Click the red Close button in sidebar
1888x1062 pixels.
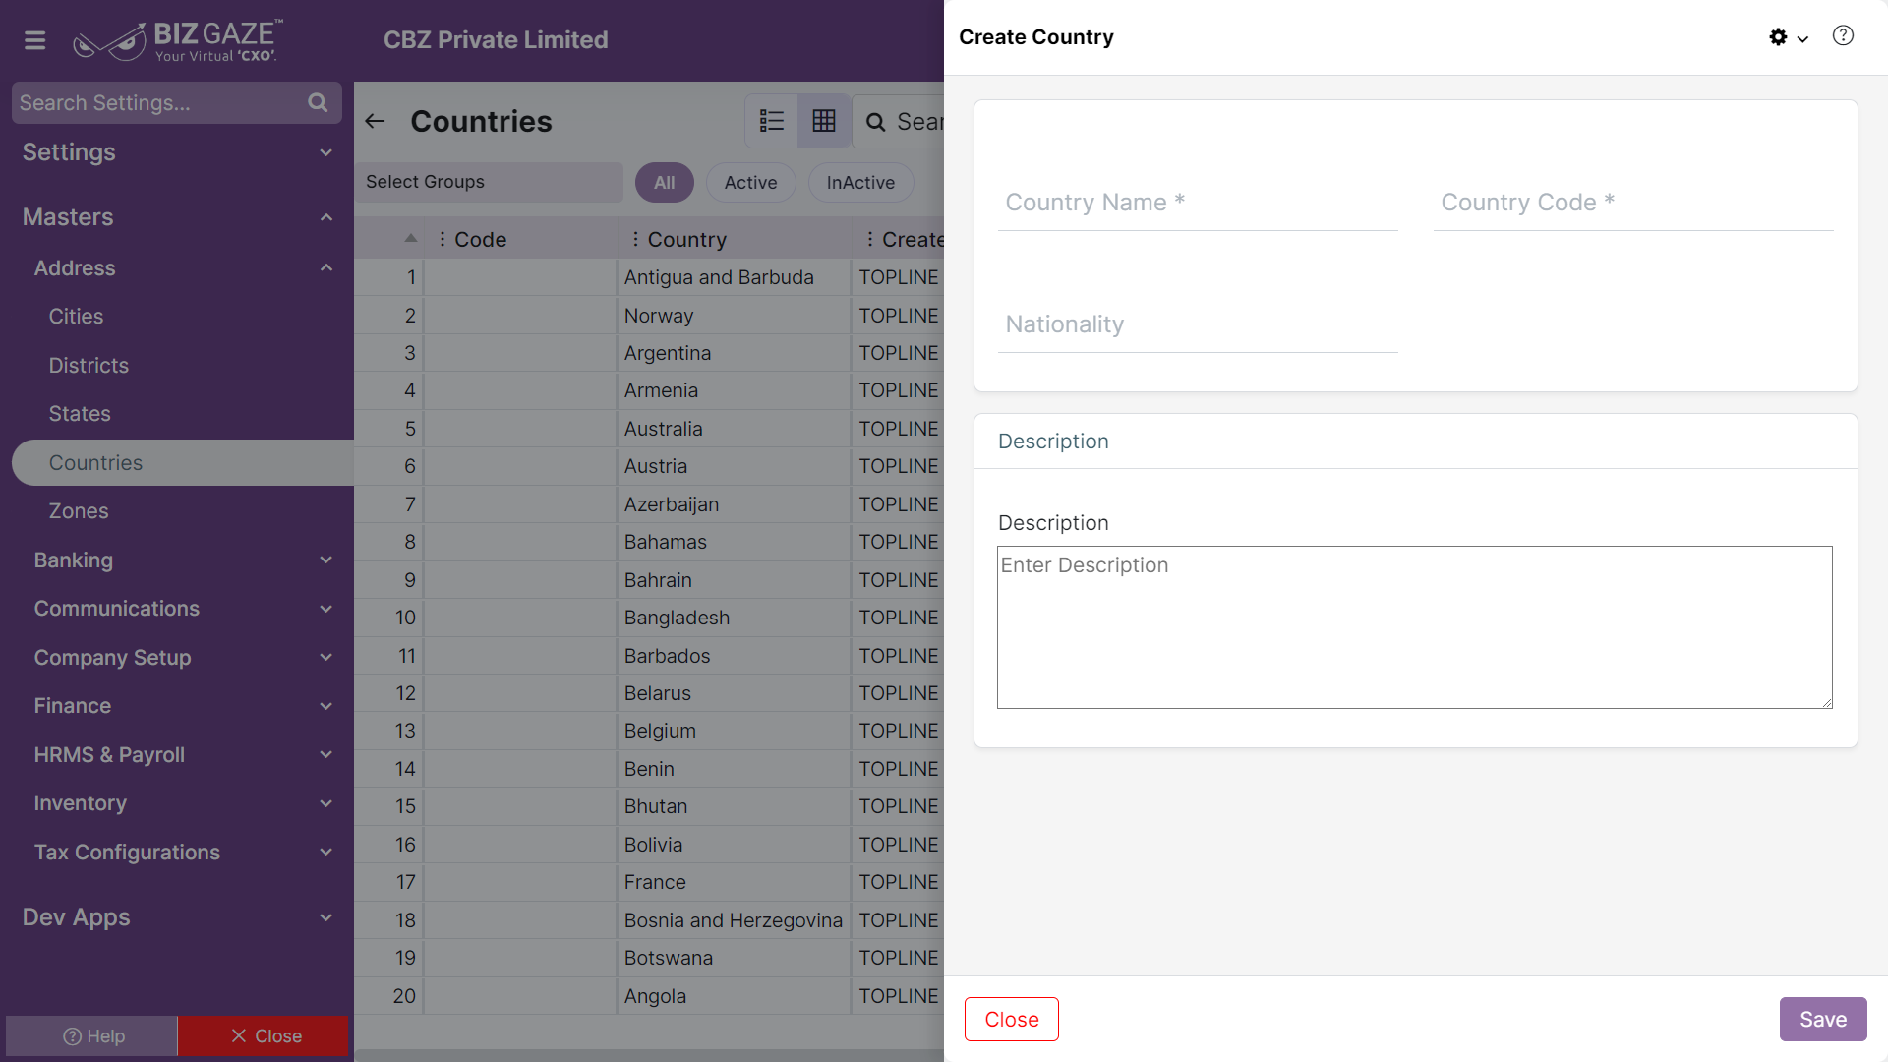[x=264, y=1036]
